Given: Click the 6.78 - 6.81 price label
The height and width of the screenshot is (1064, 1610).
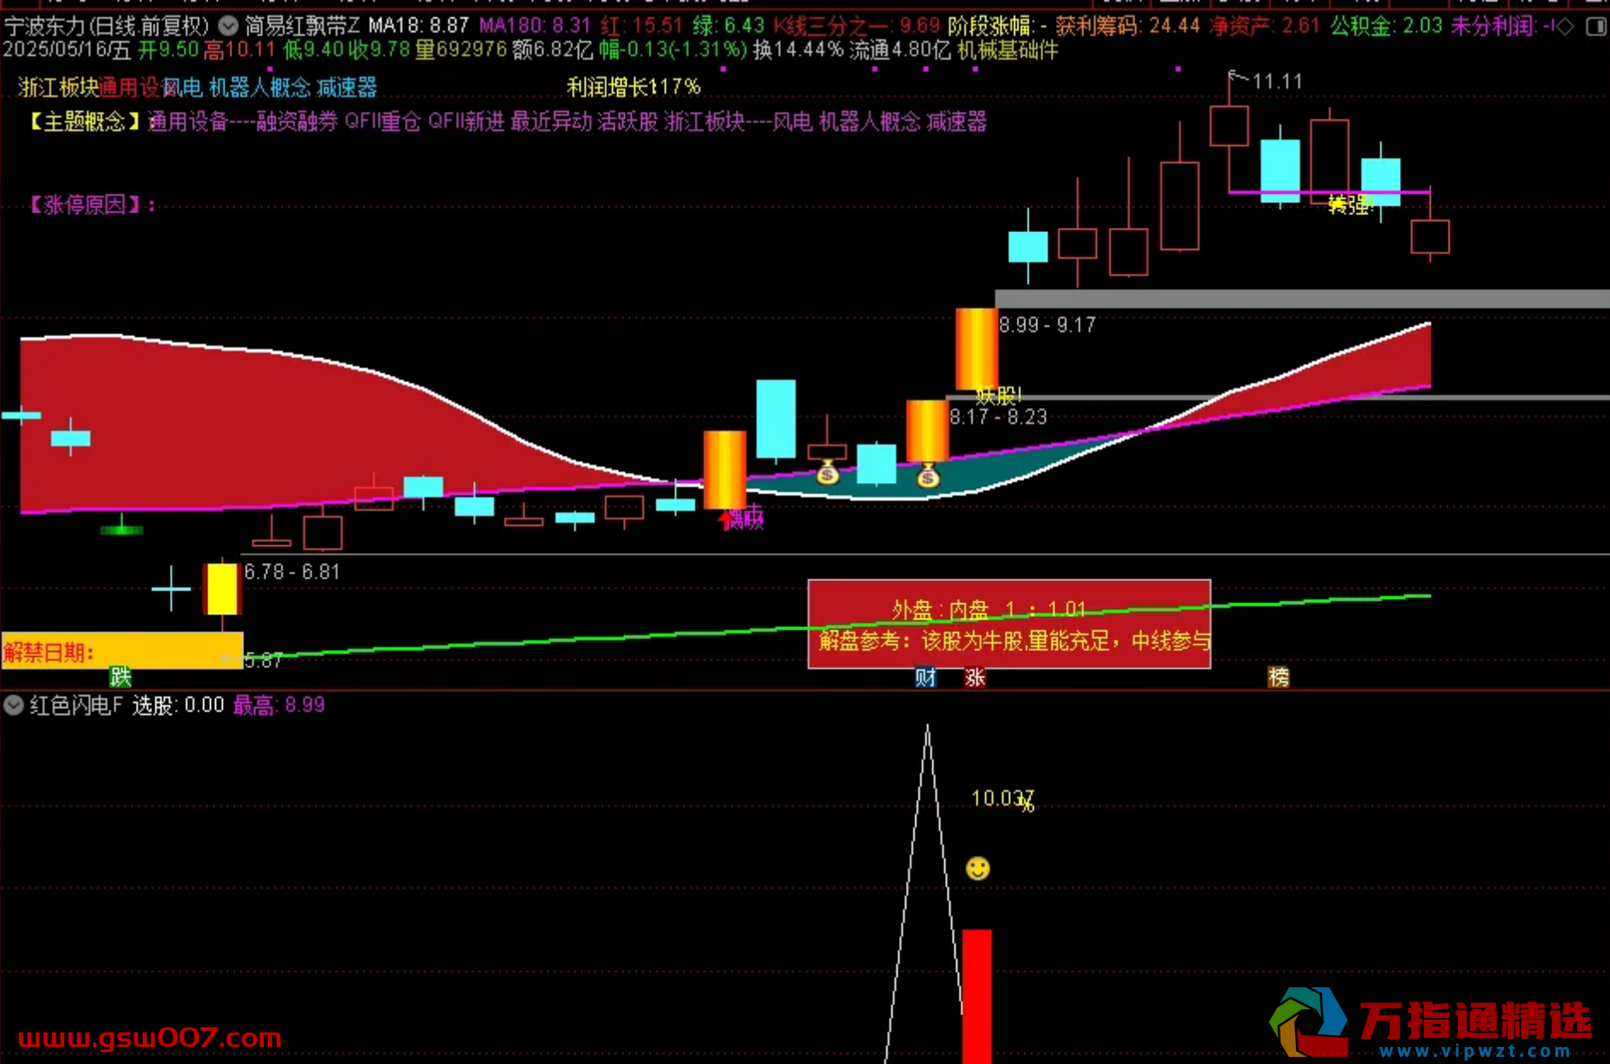Looking at the screenshot, I should point(292,572).
